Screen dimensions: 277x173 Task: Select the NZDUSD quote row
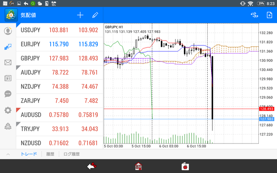[60, 142]
